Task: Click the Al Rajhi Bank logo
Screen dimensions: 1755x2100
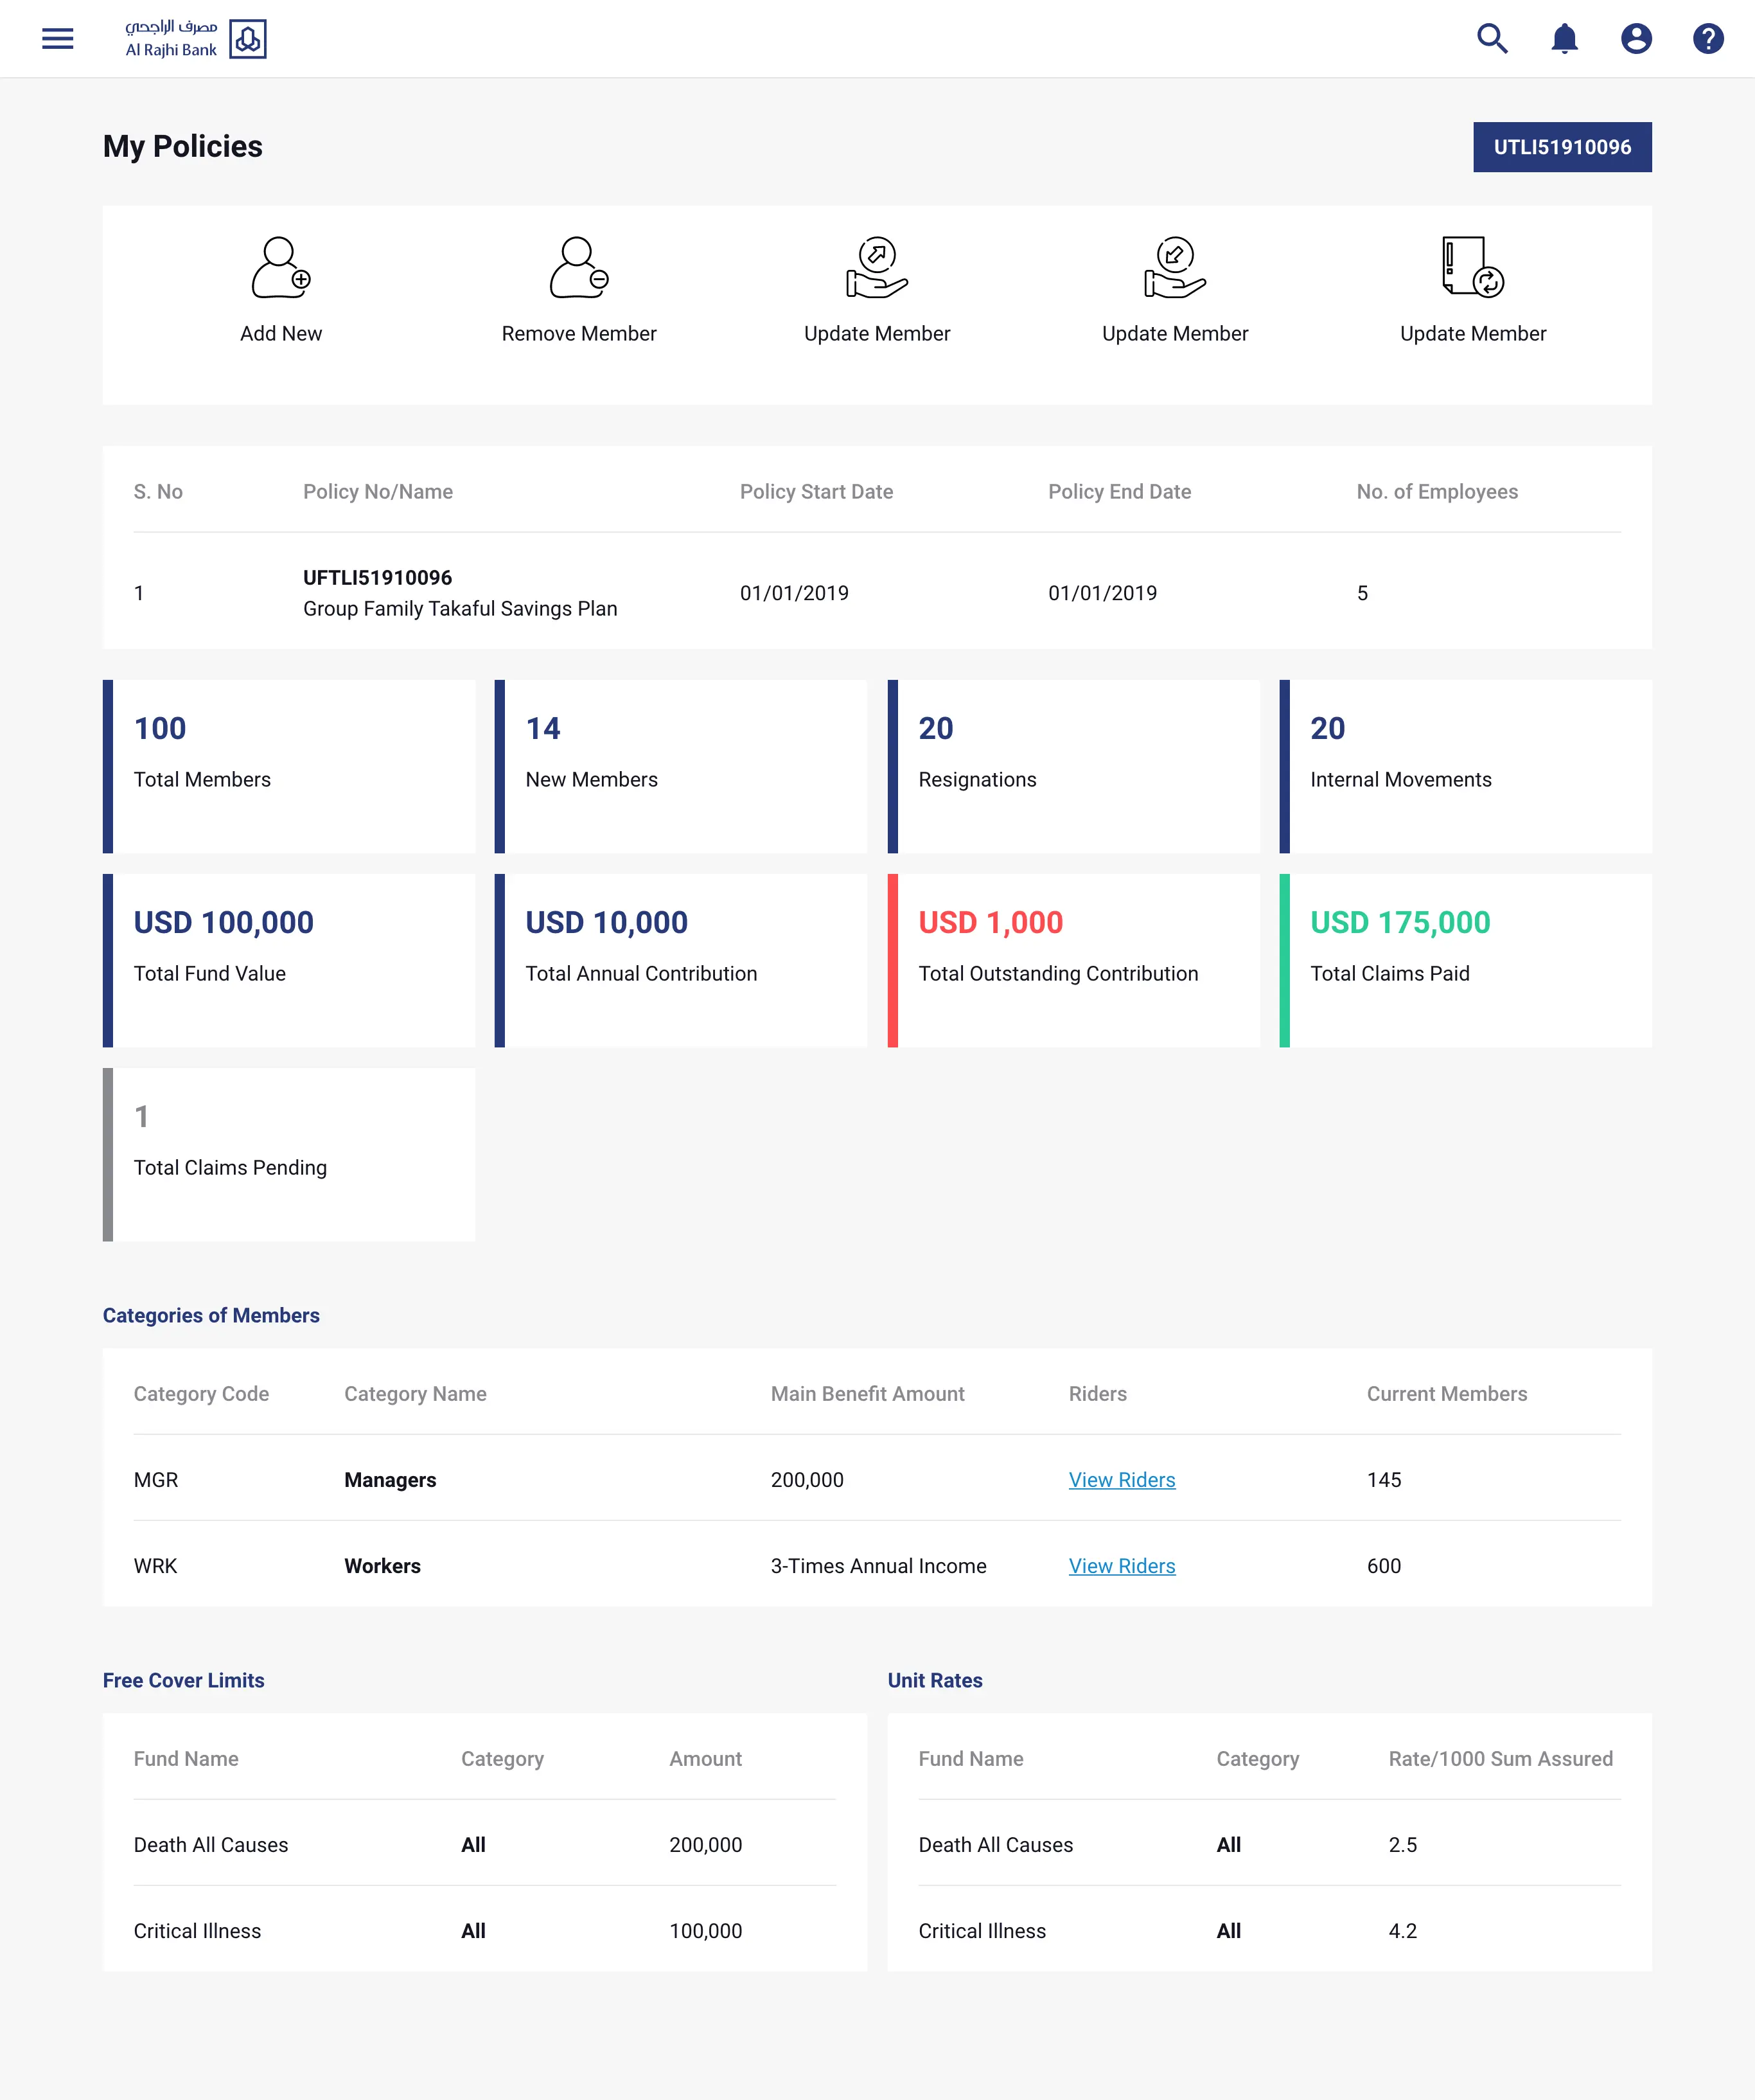Action: click(x=196, y=39)
